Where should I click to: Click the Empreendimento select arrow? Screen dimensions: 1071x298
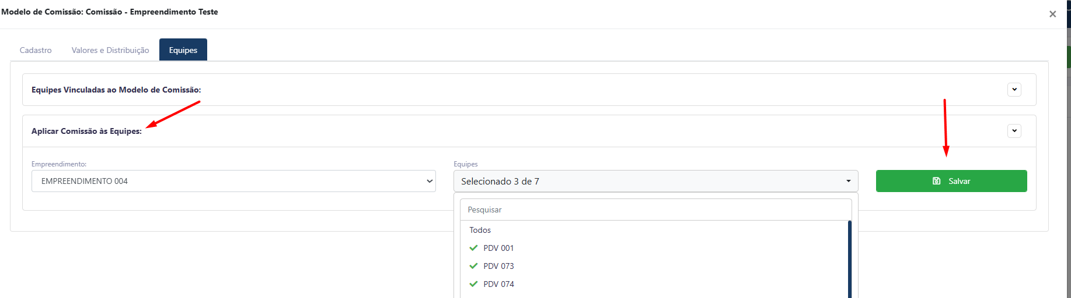tap(430, 181)
